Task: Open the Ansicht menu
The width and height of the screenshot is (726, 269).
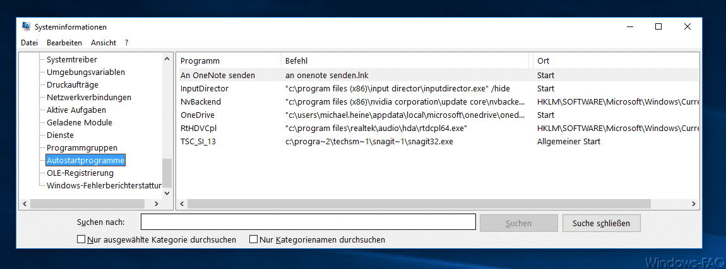Action: click(x=104, y=42)
